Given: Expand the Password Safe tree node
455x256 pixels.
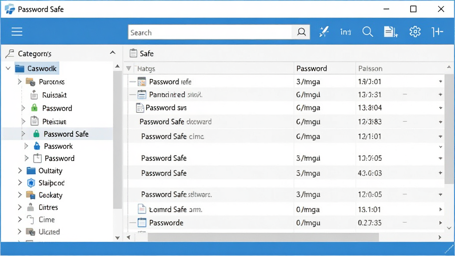Looking at the screenshot, I should [x=23, y=134].
